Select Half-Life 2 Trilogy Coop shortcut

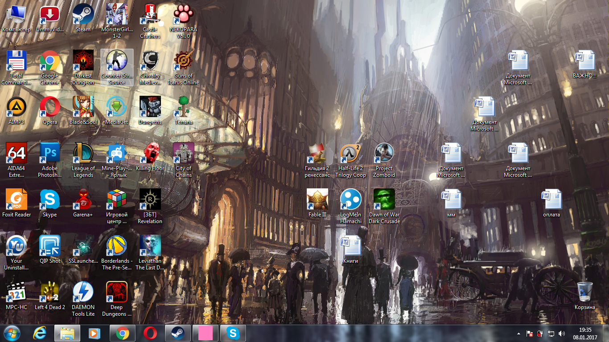pos(351,161)
